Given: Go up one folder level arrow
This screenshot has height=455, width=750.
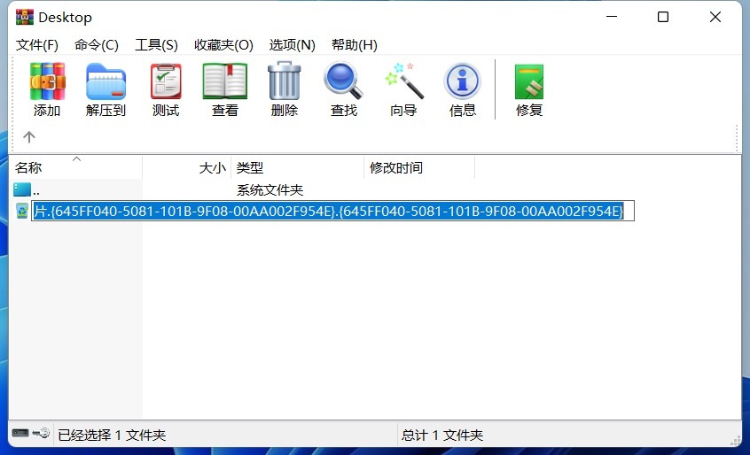Looking at the screenshot, I should tap(29, 137).
